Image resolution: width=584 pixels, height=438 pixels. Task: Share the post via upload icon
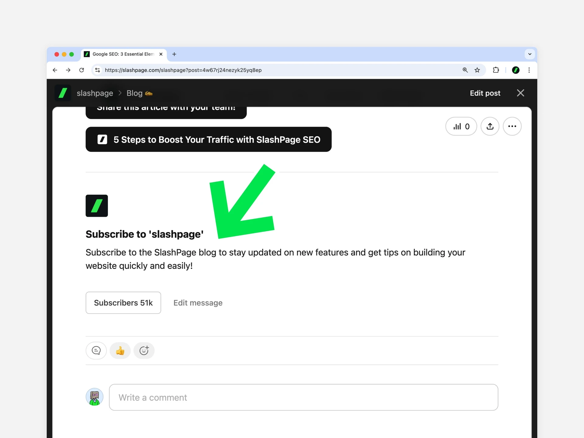click(490, 126)
